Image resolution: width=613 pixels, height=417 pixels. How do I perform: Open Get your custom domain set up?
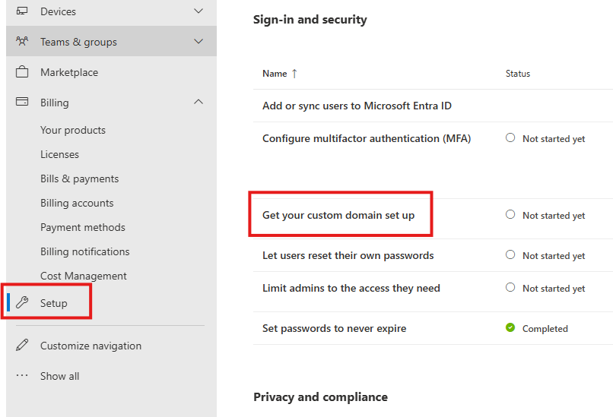coord(338,215)
